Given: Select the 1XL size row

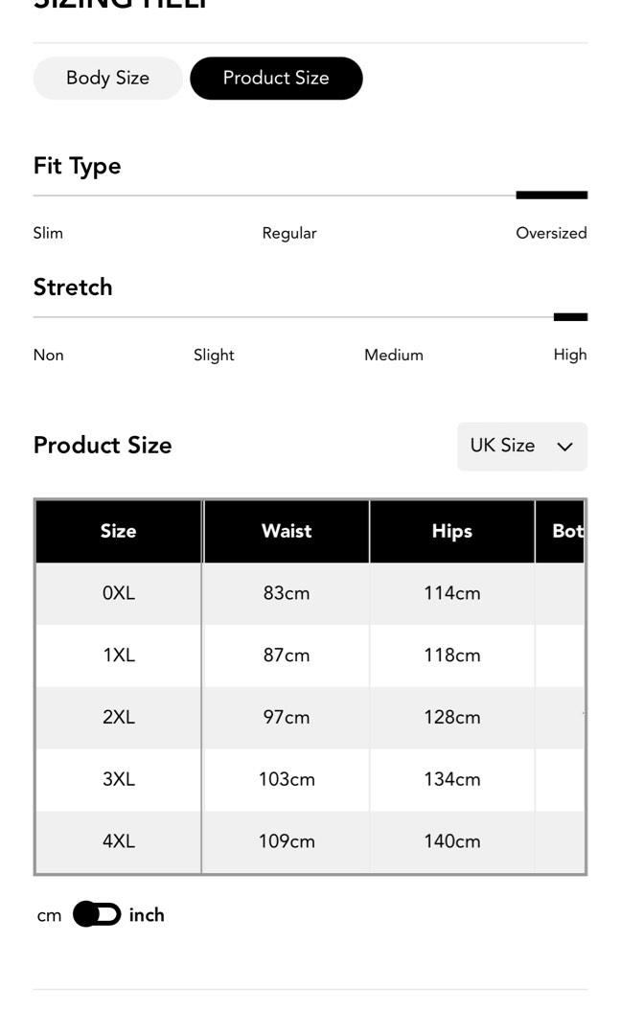Looking at the screenshot, I should [x=119, y=655].
